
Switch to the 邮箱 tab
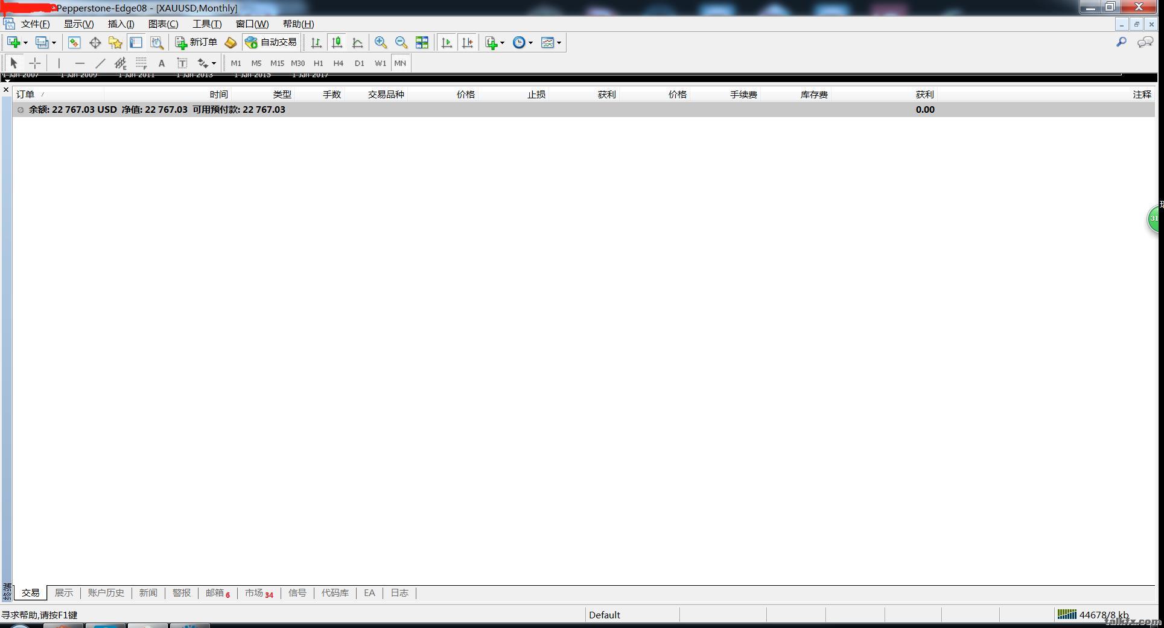point(217,593)
